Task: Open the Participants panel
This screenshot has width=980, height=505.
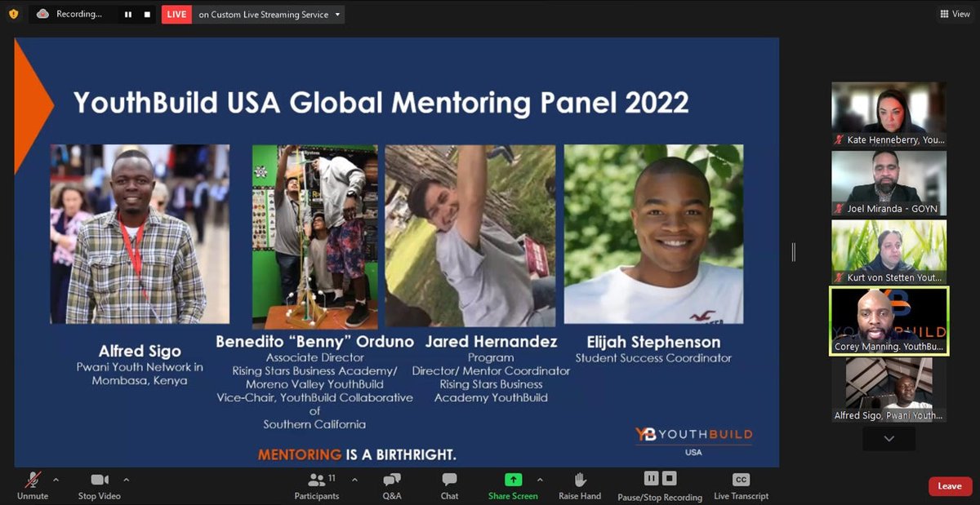Action: click(x=317, y=486)
